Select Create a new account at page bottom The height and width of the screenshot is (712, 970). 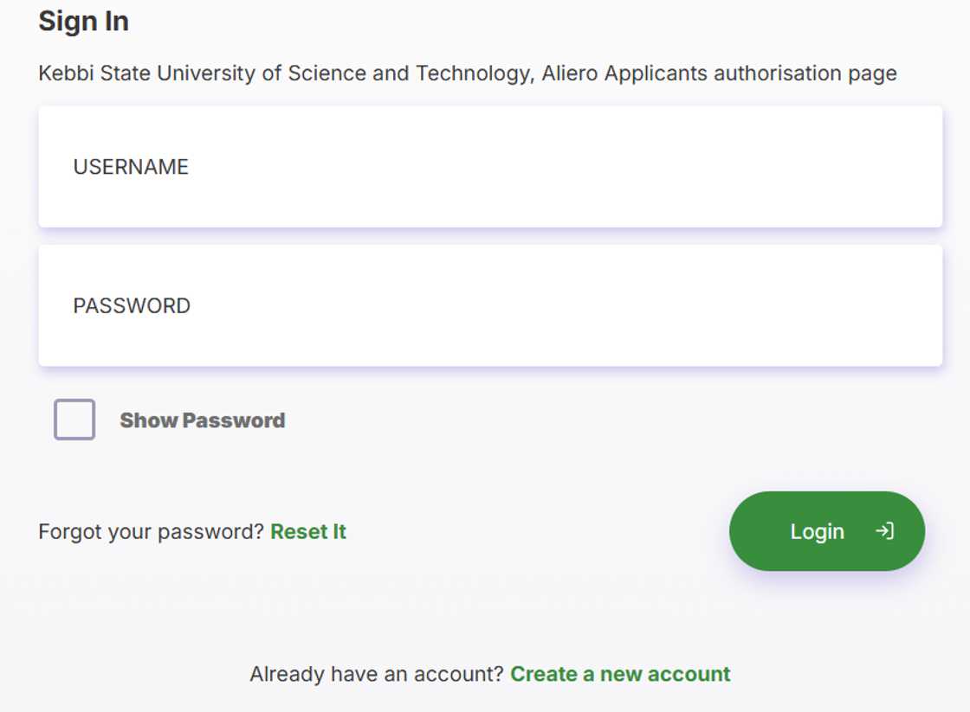coord(619,673)
